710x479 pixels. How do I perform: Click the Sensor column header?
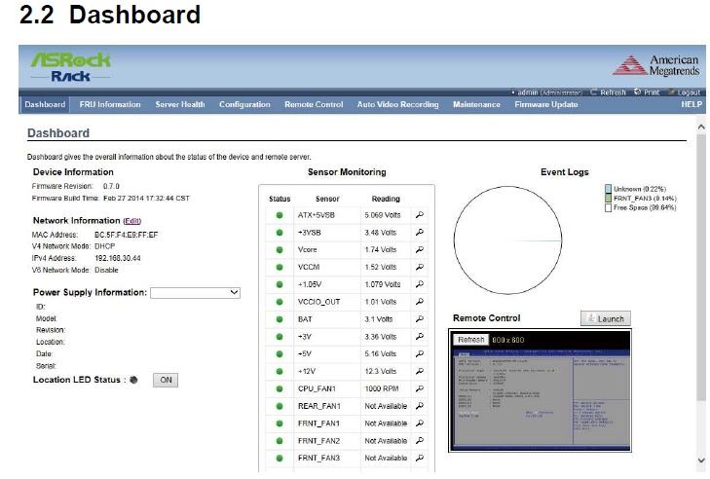click(327, 199)
